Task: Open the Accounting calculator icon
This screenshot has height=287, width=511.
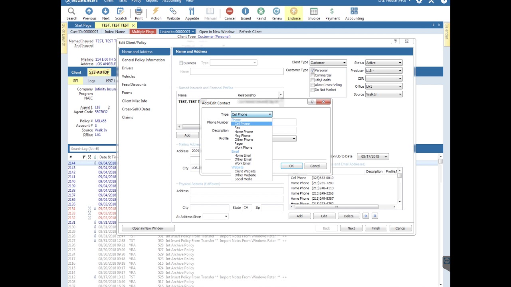Action: click(354, 13)
